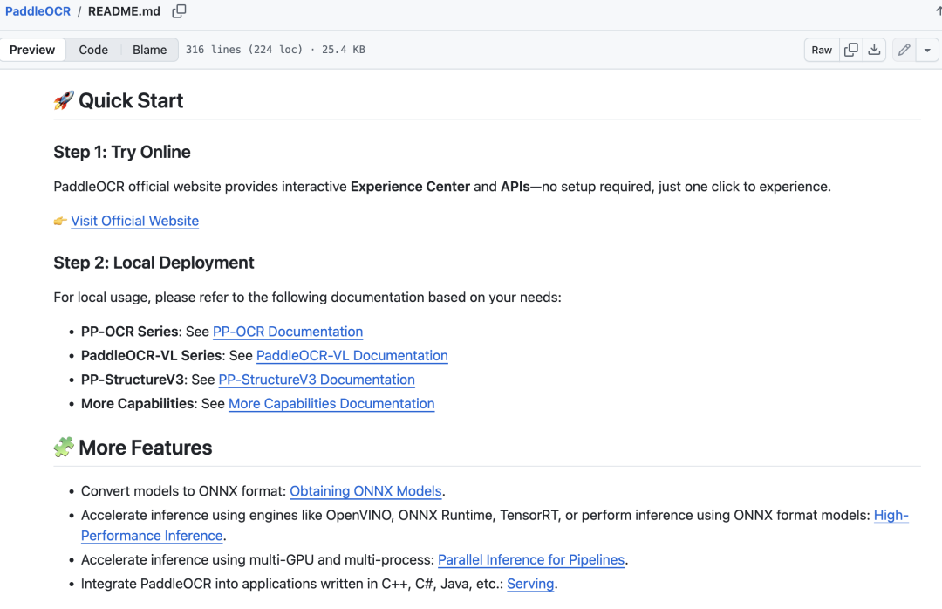Click the pointing hand emoji before website link
This screenshot has height=609, width=942.
[x=60, y=222]
